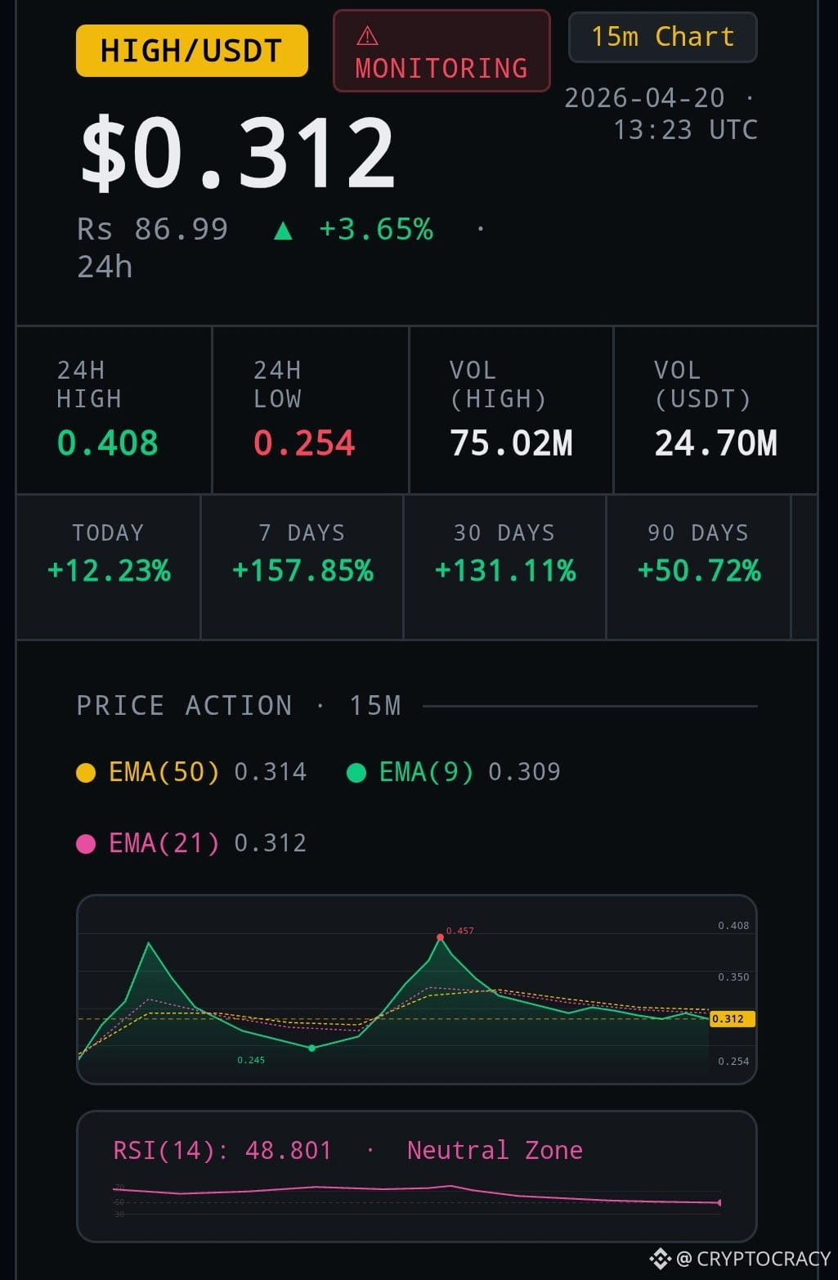The height and width of the screenshot is (1280, 838).
Task: Open the TODAY +12.23% period
Action: [109, 567]
